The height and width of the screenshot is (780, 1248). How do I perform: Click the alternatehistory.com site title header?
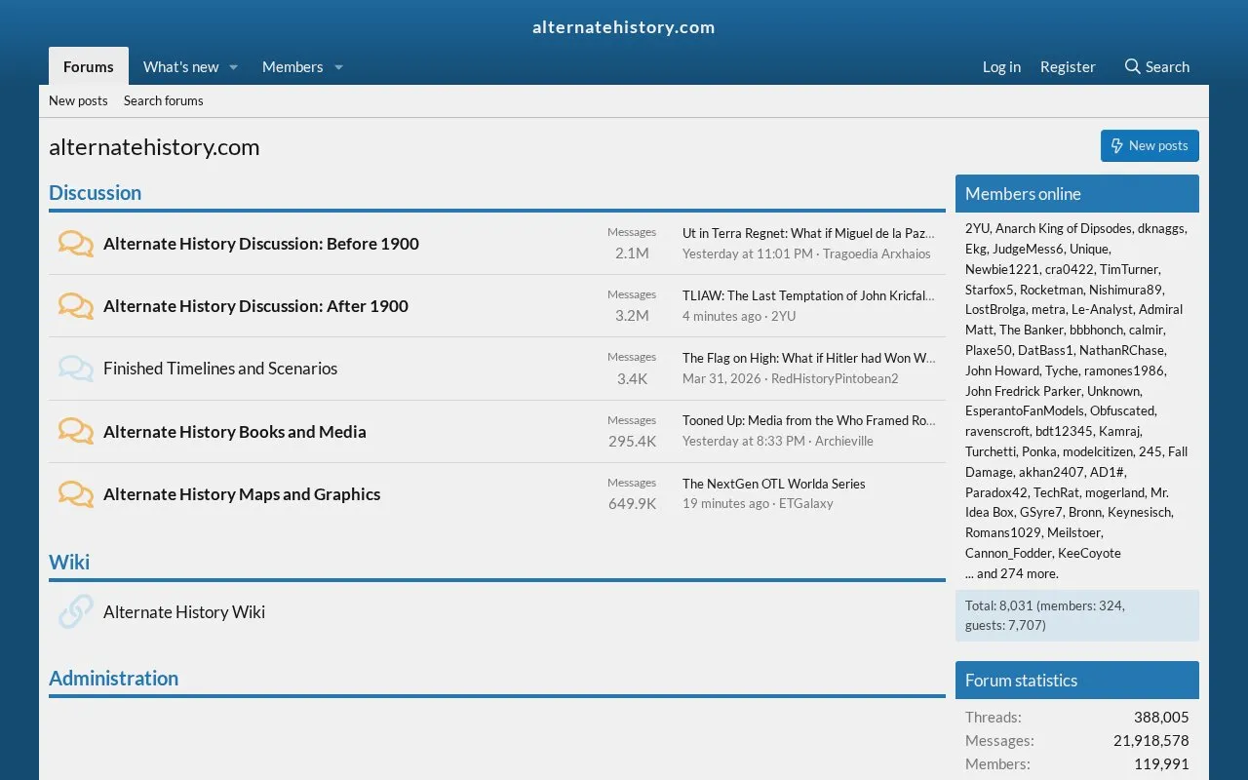pyautogui.click(x=624, y=27)
